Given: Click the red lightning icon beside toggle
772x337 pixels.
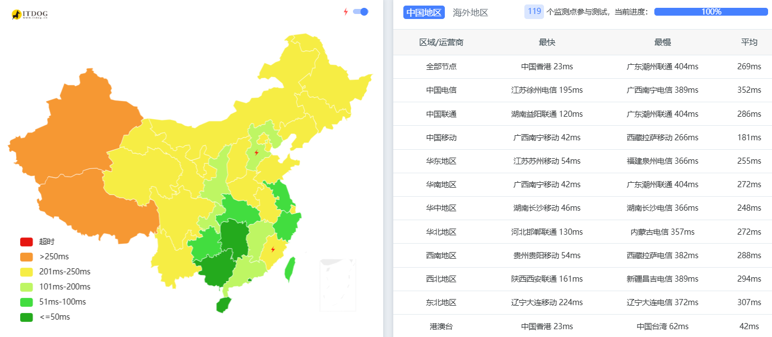Looking at the screenshot, I should click(346, 12).
